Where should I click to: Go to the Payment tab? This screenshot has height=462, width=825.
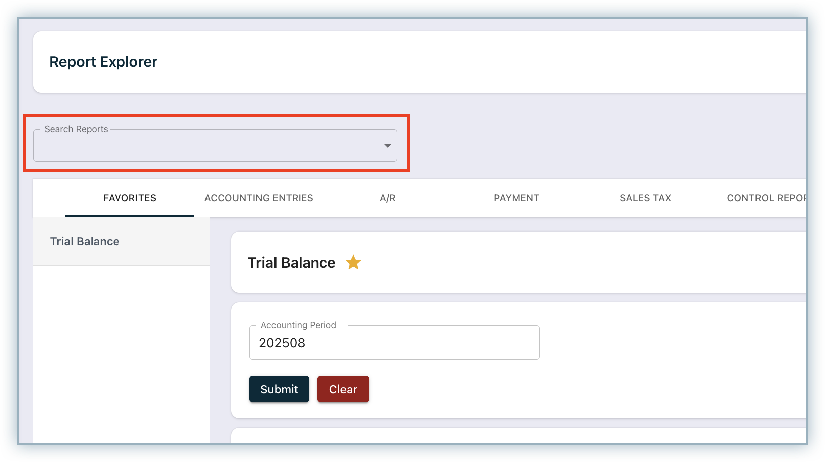click(516, 198)
